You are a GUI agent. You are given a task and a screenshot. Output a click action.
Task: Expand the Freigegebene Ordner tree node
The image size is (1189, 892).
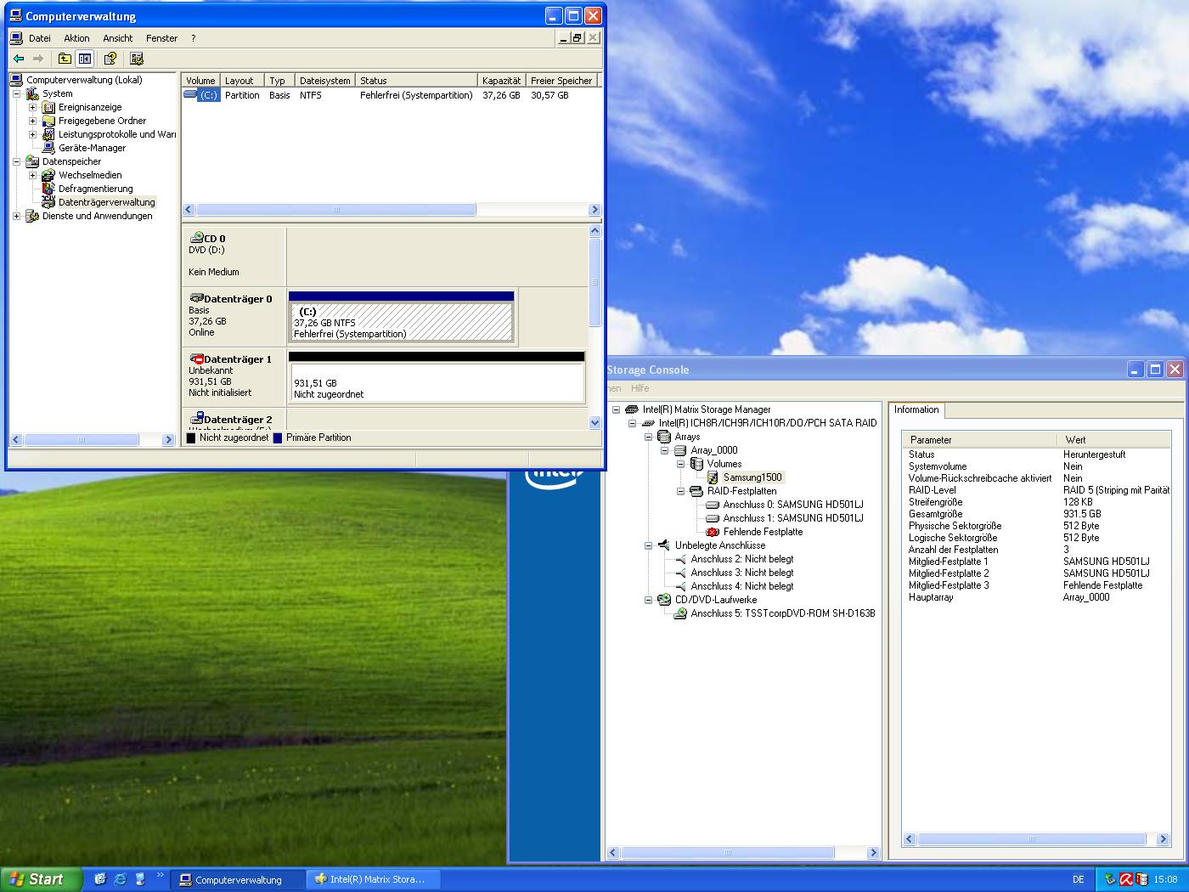click(32, 121)
